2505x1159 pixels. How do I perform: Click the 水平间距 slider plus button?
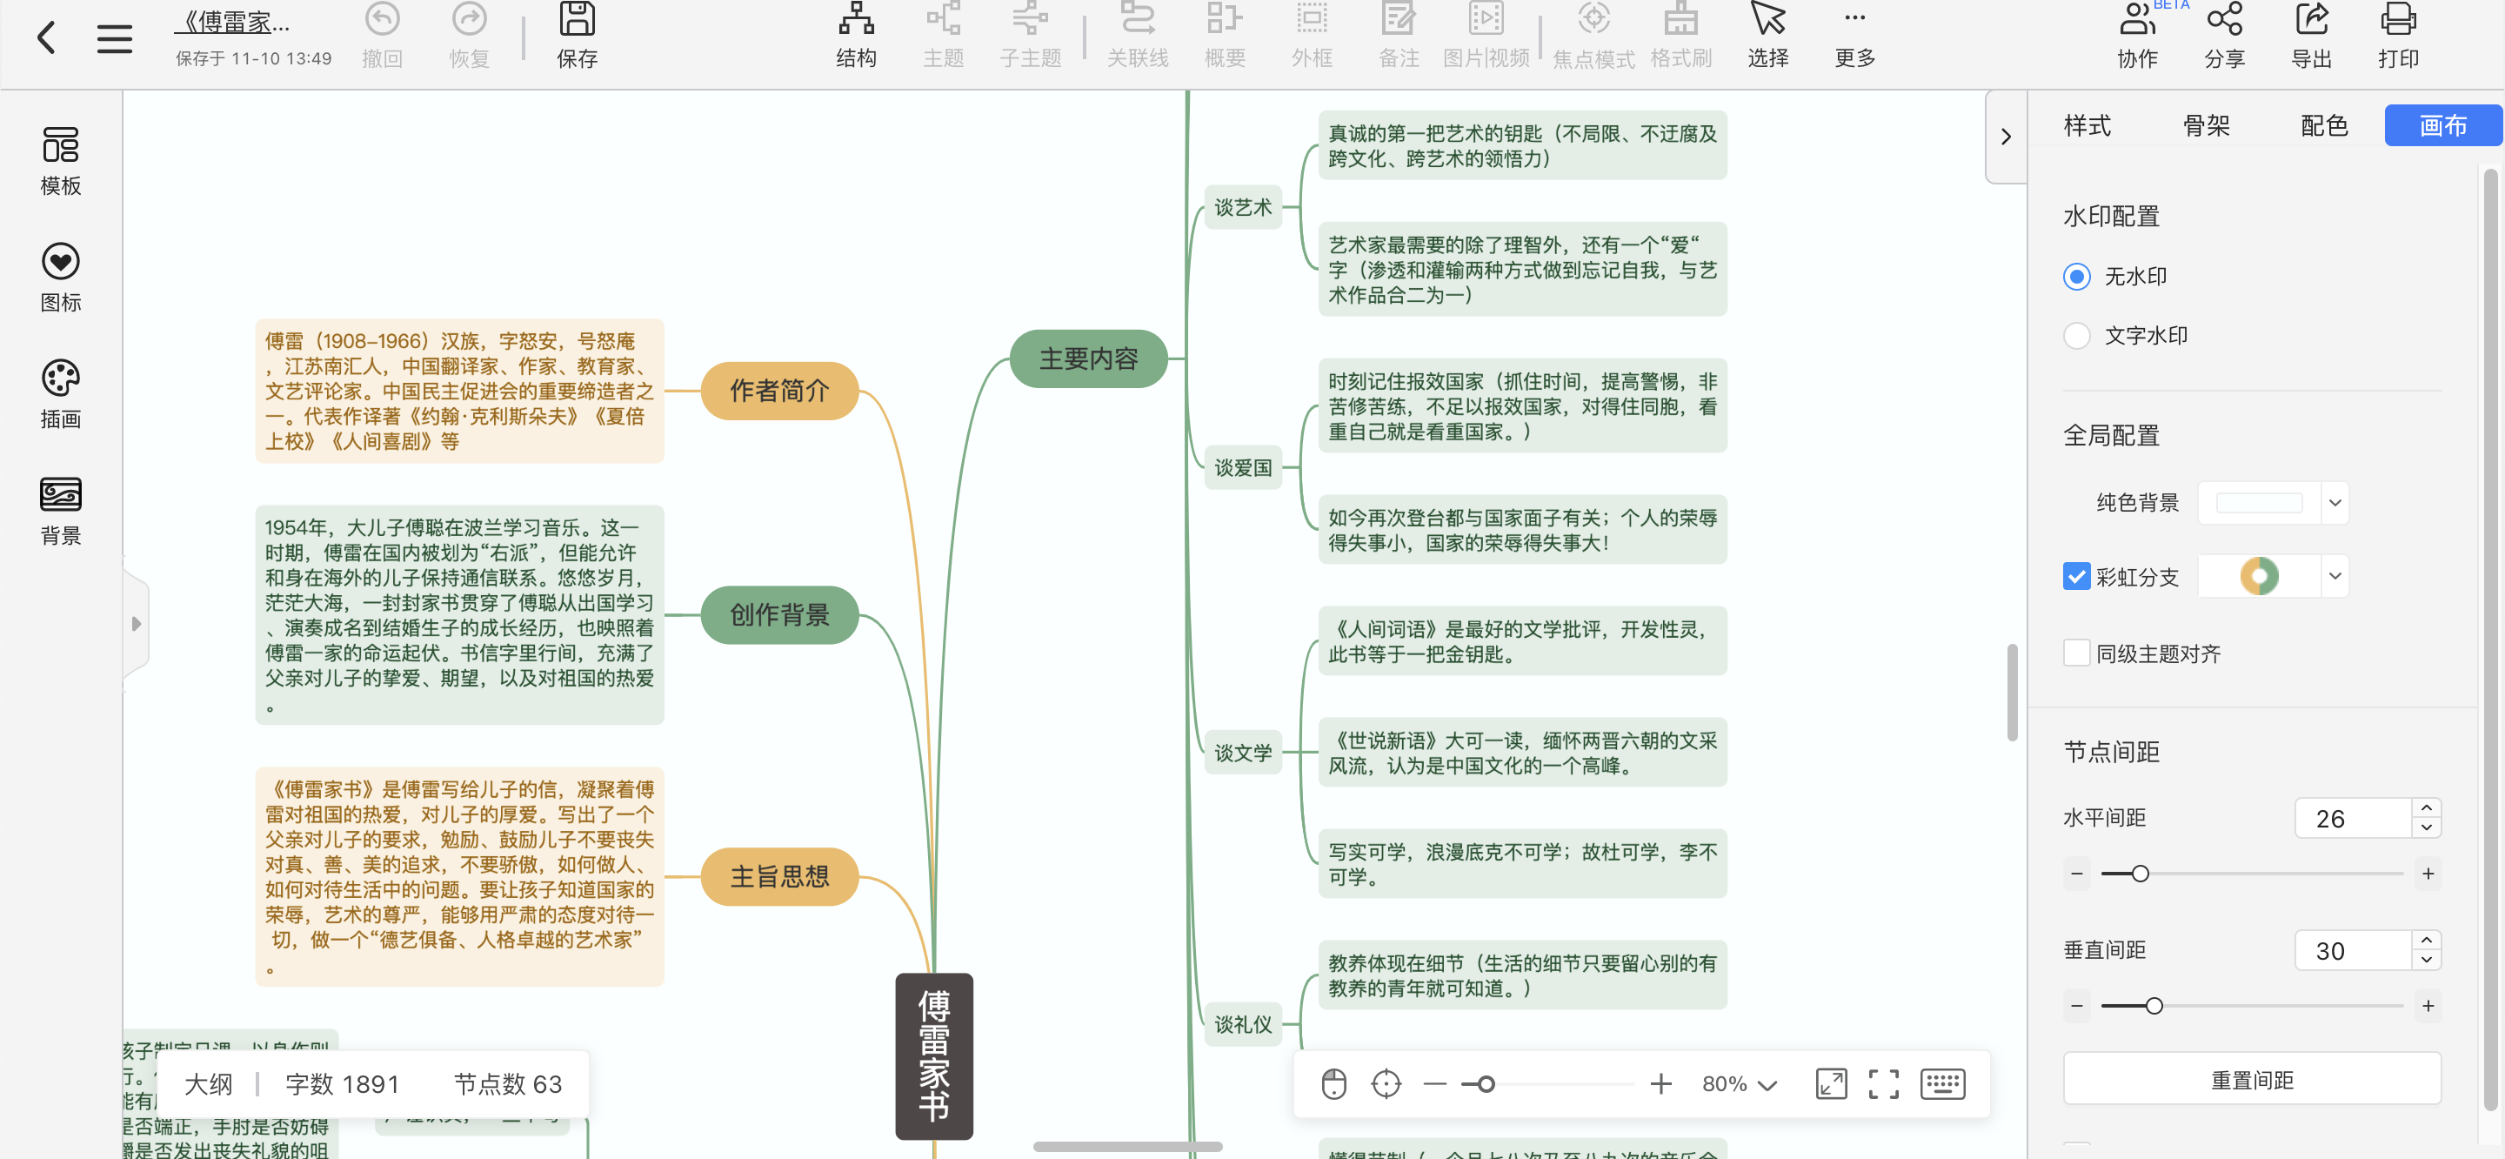click(x=2428, y=873)
